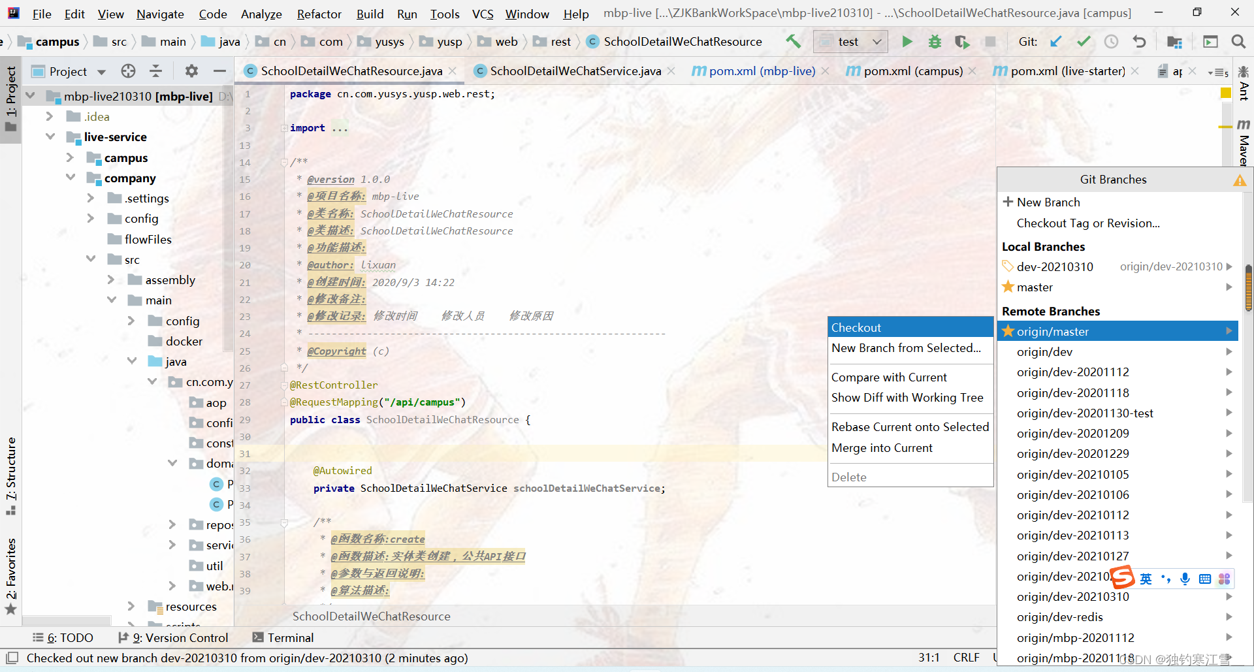Choose Rebase Current onto Selected
This screenshot has width=1254, height=672.
(x=910, y=427)
